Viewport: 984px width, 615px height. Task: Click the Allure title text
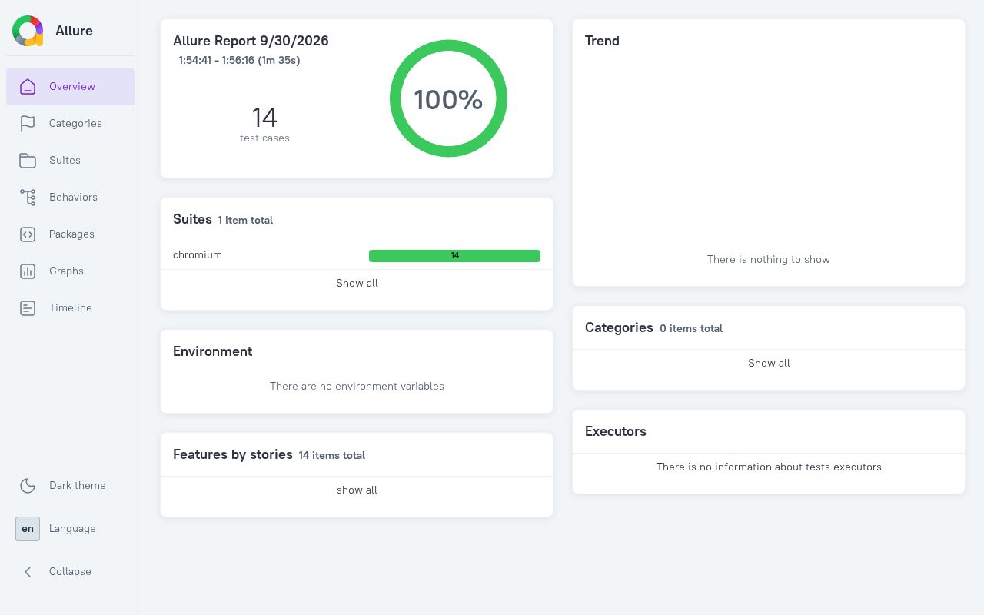pyautogui.click(x=74, y=31)
